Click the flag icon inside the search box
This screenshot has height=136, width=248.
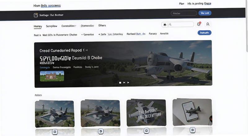[165, 25]
